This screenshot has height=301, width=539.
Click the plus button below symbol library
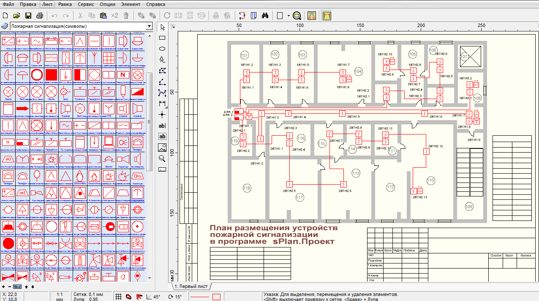[3, 287]
